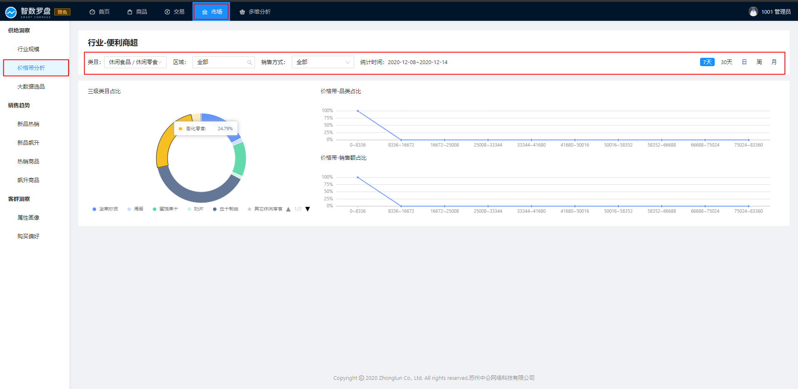
Task: Click the dashboard icon beside 首页
Action: pos(92,12)
